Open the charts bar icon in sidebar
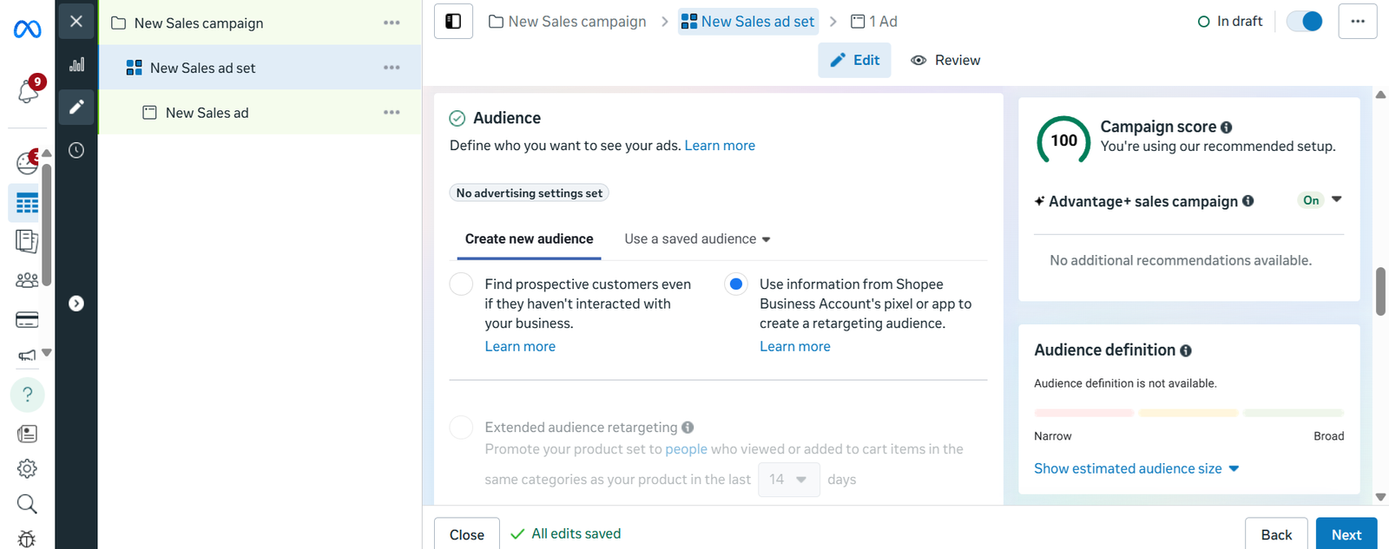The image size is (1389, 549). point(76,64)
